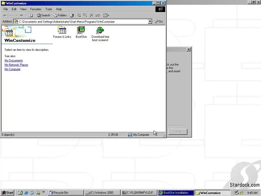The width and height of the screenshot is (261, 196).
Task: Expand the quick launch overflow chevron
Action: (43, 192)
